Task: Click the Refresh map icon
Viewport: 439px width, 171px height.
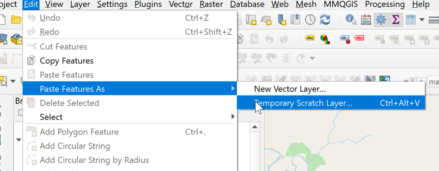Action: tap(325, 20)
